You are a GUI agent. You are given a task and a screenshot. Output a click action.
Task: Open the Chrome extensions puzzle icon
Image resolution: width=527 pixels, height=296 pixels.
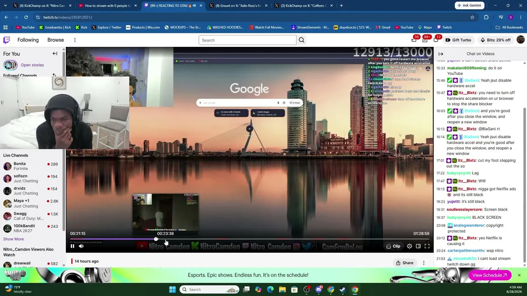[486, 17]
